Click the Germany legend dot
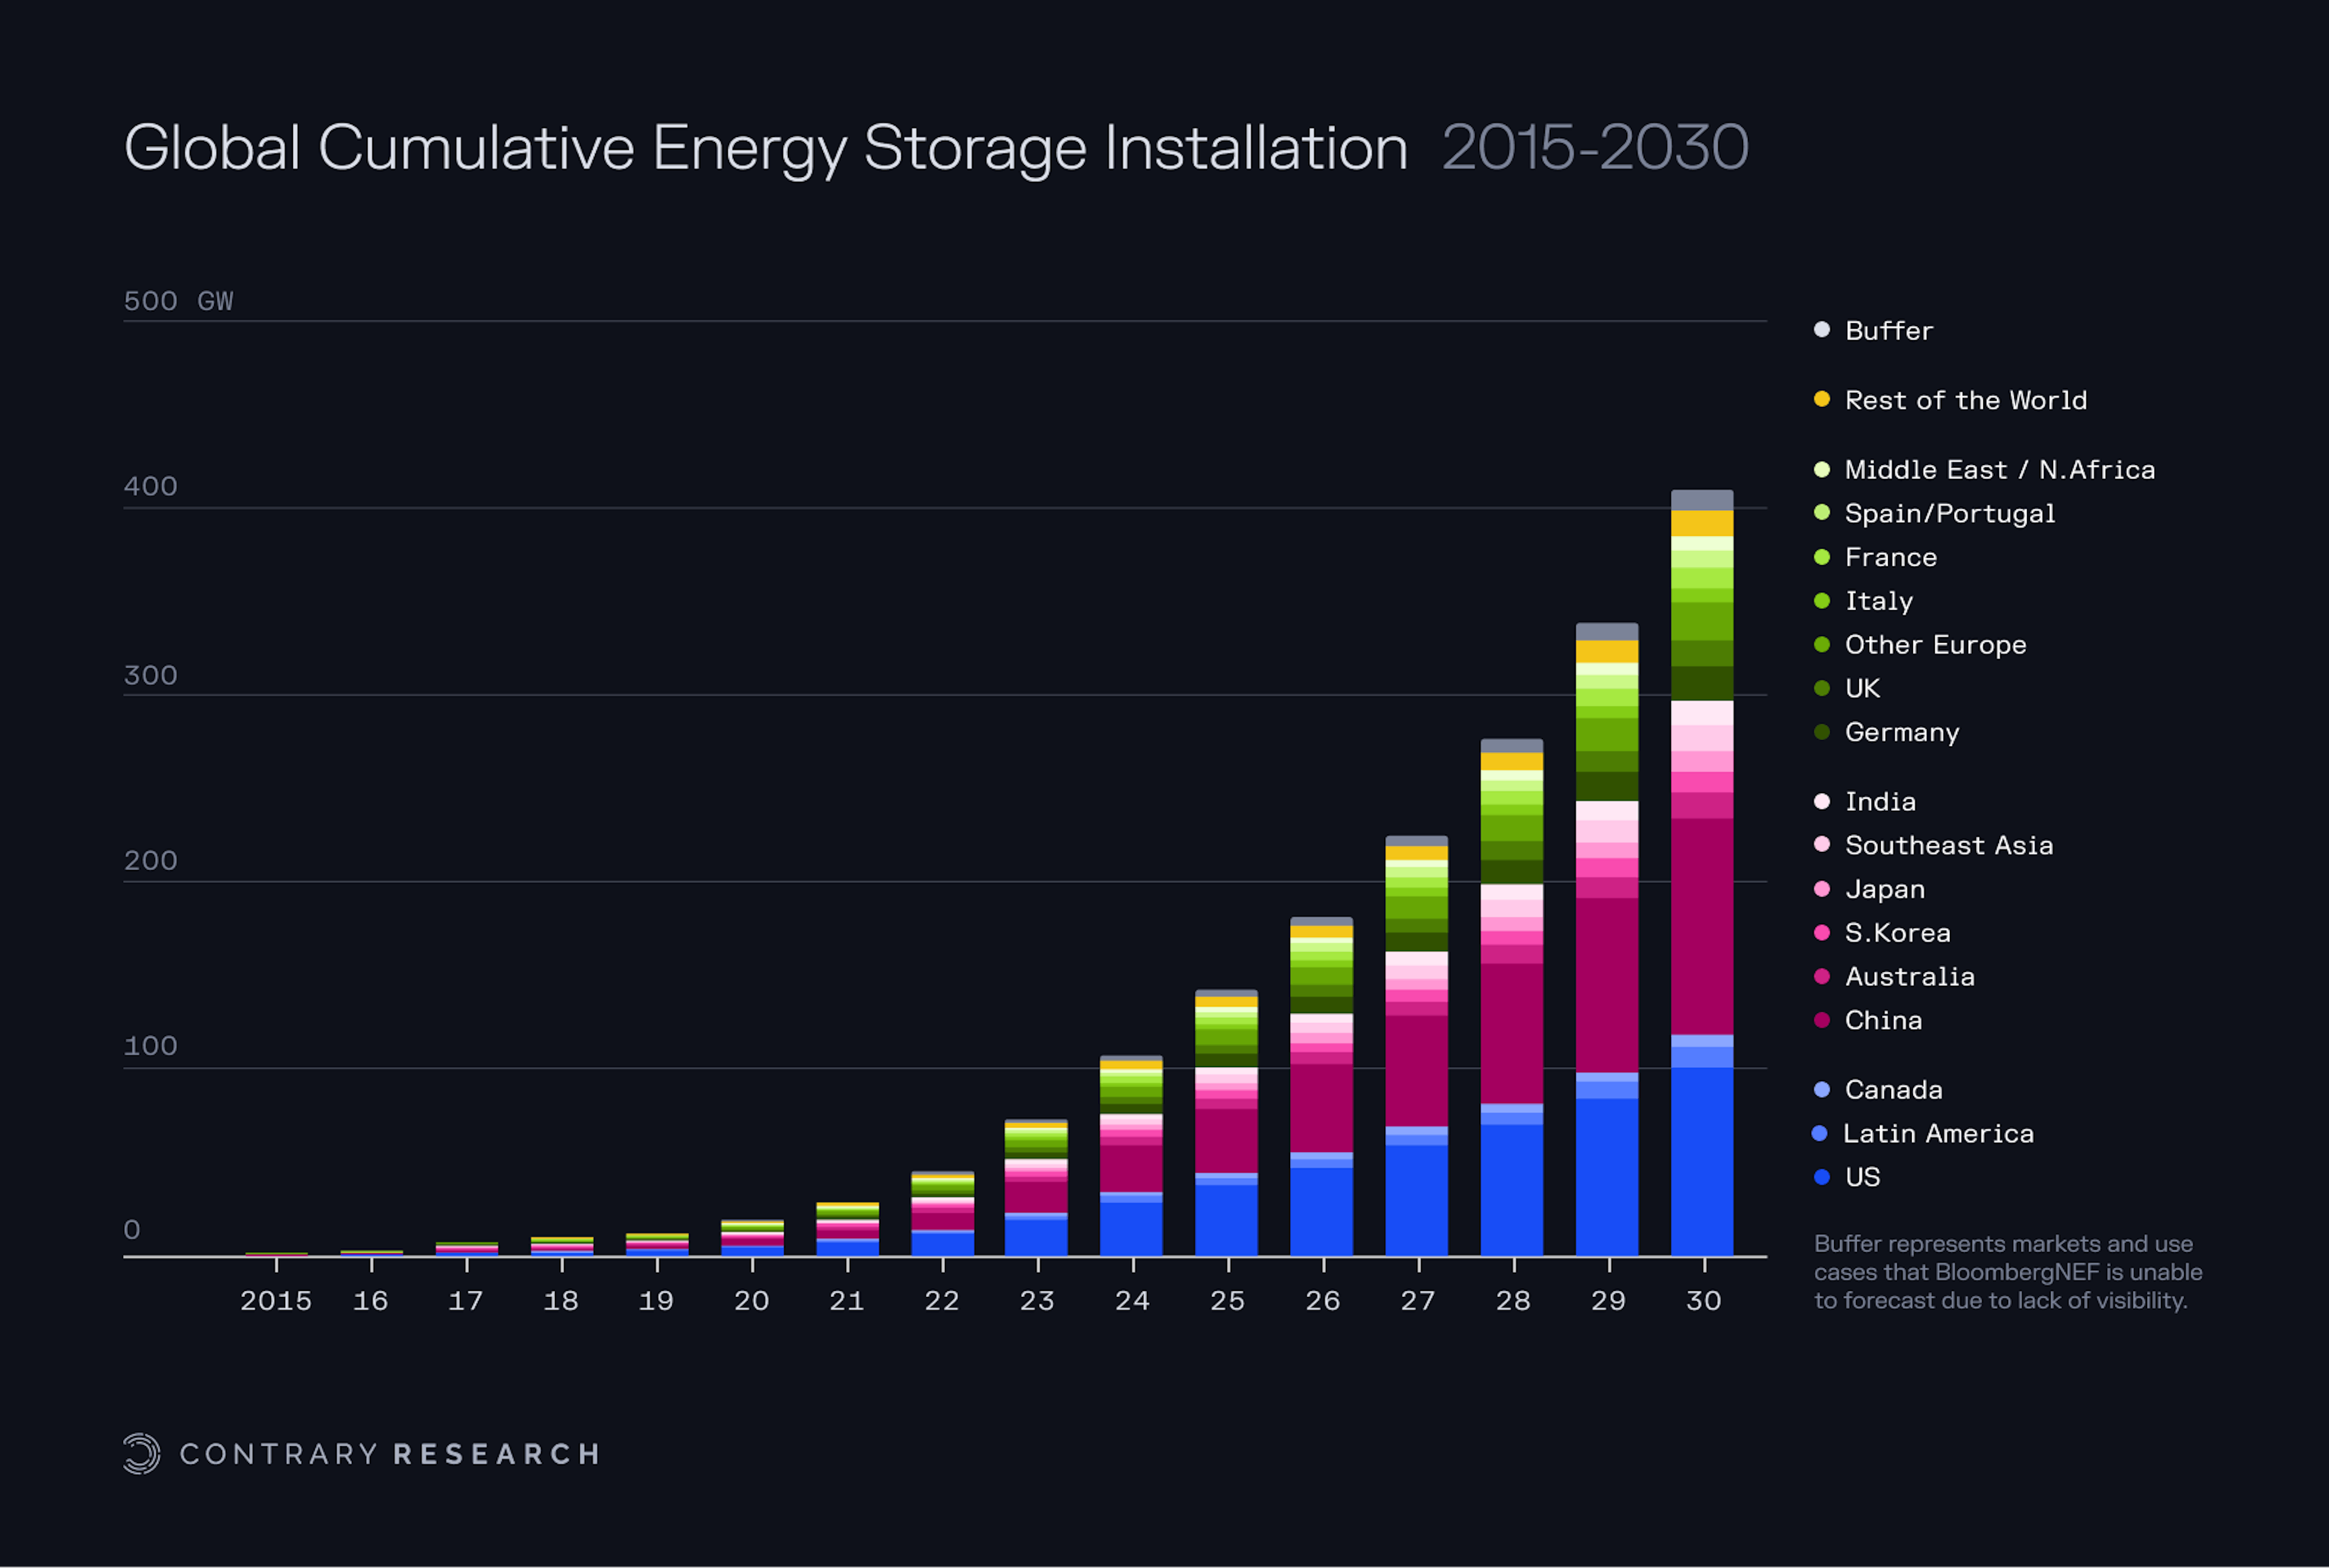 [x=1822, y=732]
